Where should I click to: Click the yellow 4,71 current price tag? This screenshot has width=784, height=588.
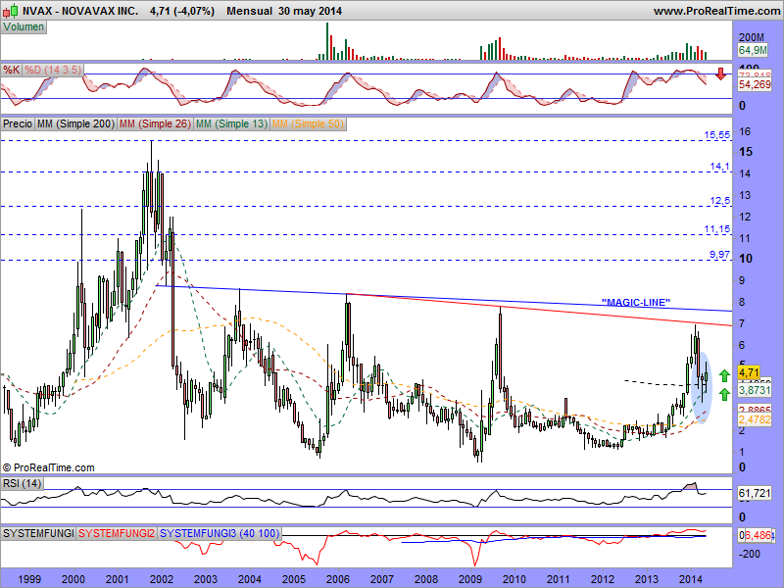749,372
